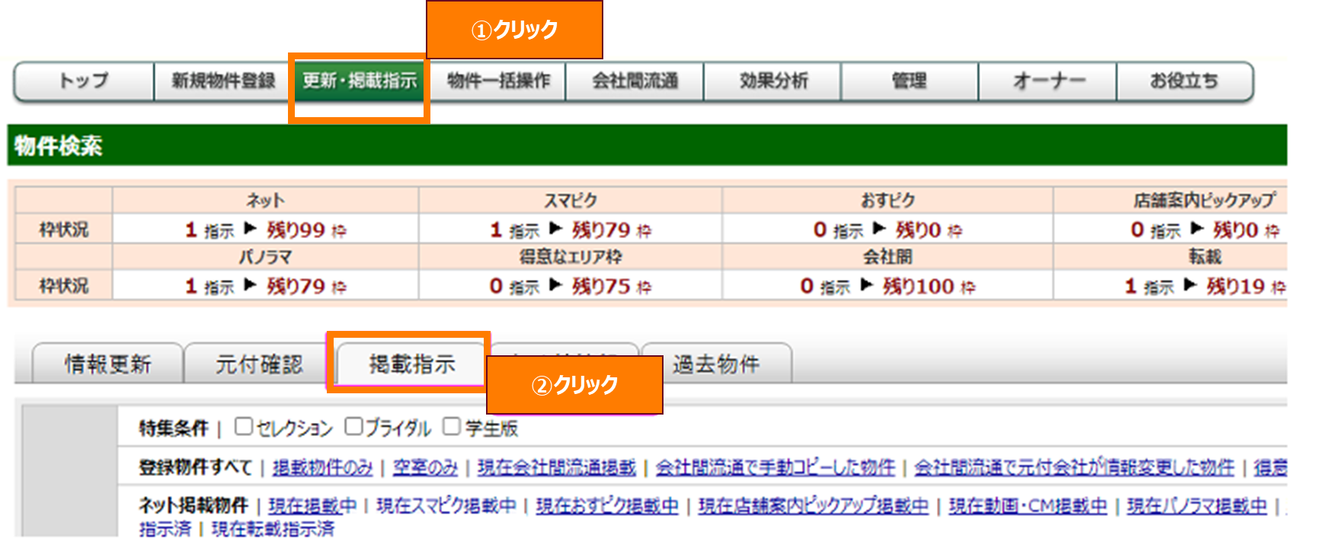Open the 効果分析 menu

pyautogui.click(x=772, y=81)
